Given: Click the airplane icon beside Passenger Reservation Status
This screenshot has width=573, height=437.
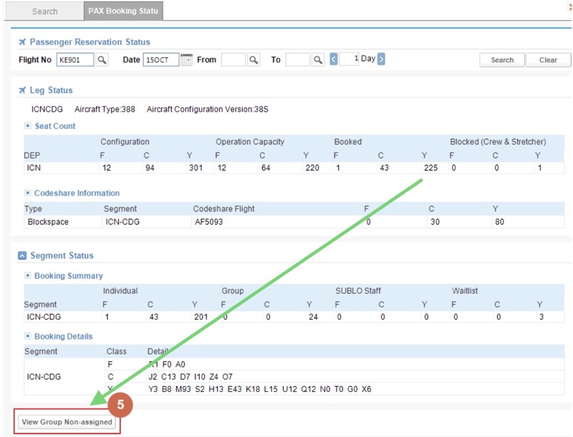Looking at the screenshot, I should pyautogui.click(x=22, y=42).
